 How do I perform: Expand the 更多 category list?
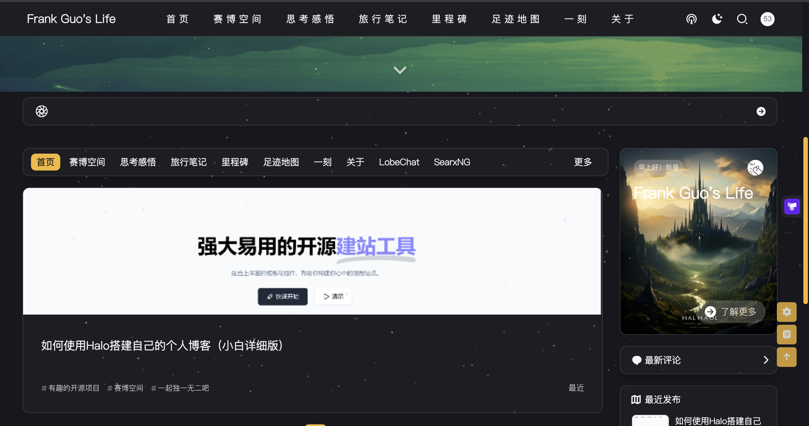pos(583,162)
